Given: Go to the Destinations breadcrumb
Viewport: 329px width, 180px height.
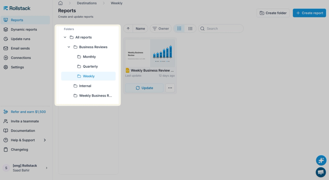Looking at the screenshot, I should pyautogui.click(x=87, y=3).
